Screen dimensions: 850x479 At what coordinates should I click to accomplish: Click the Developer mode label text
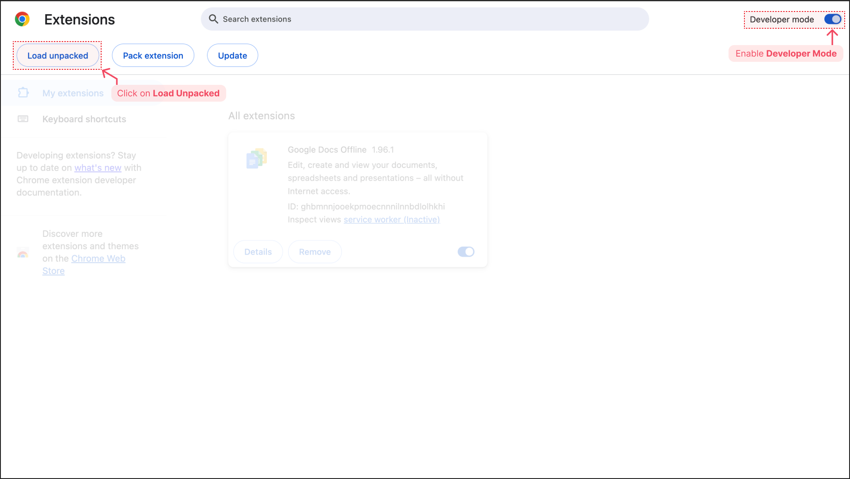(782, 19)
